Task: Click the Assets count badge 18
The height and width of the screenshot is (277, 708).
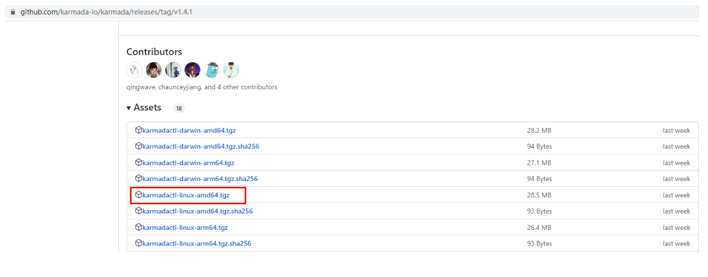Action: coord(178,108)
